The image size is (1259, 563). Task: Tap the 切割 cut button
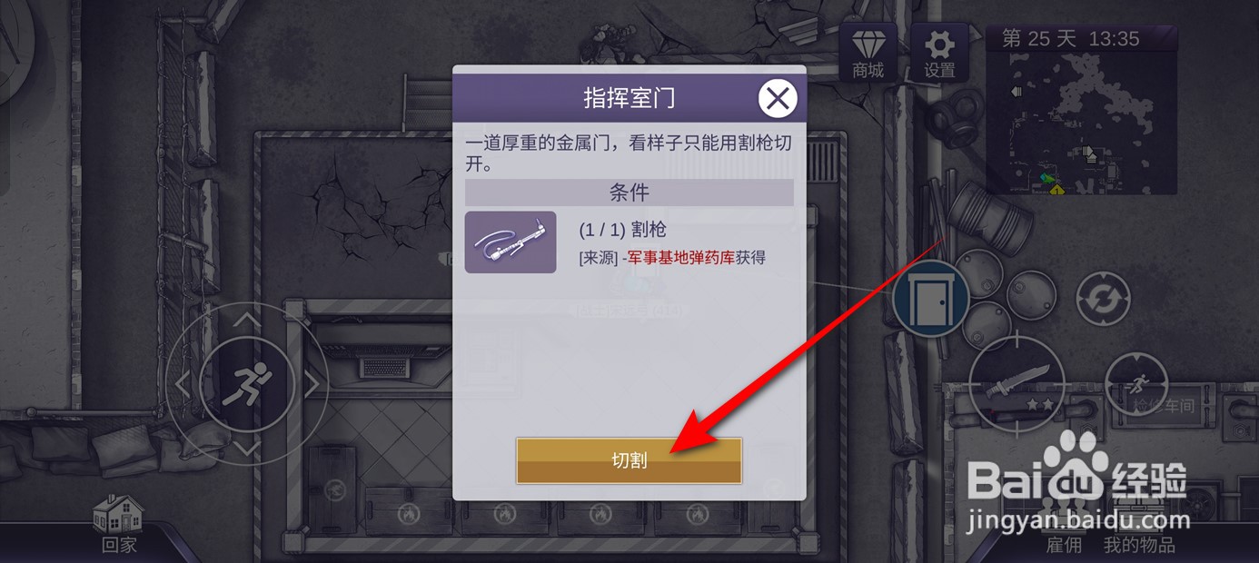(629, 460)
